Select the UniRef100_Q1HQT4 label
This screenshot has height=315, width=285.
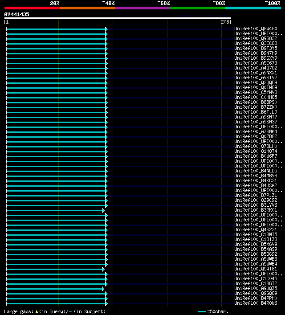point(256,151)
